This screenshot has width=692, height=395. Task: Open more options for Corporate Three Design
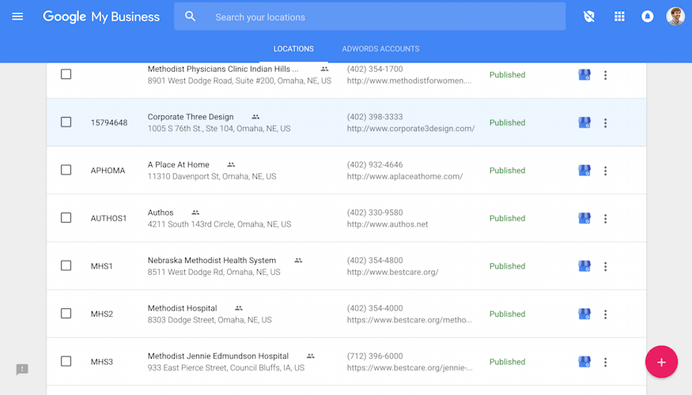point(606,122)
